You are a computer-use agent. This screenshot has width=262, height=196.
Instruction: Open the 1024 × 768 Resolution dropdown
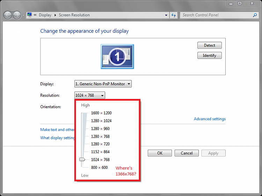pyautogui.click(x=90, y=95)
